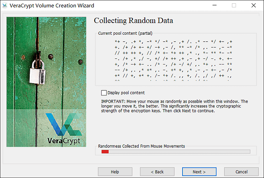This screenshot has height=178, width=264.
Task: Cancel the volume creation wizard
Action: point(241,172)
